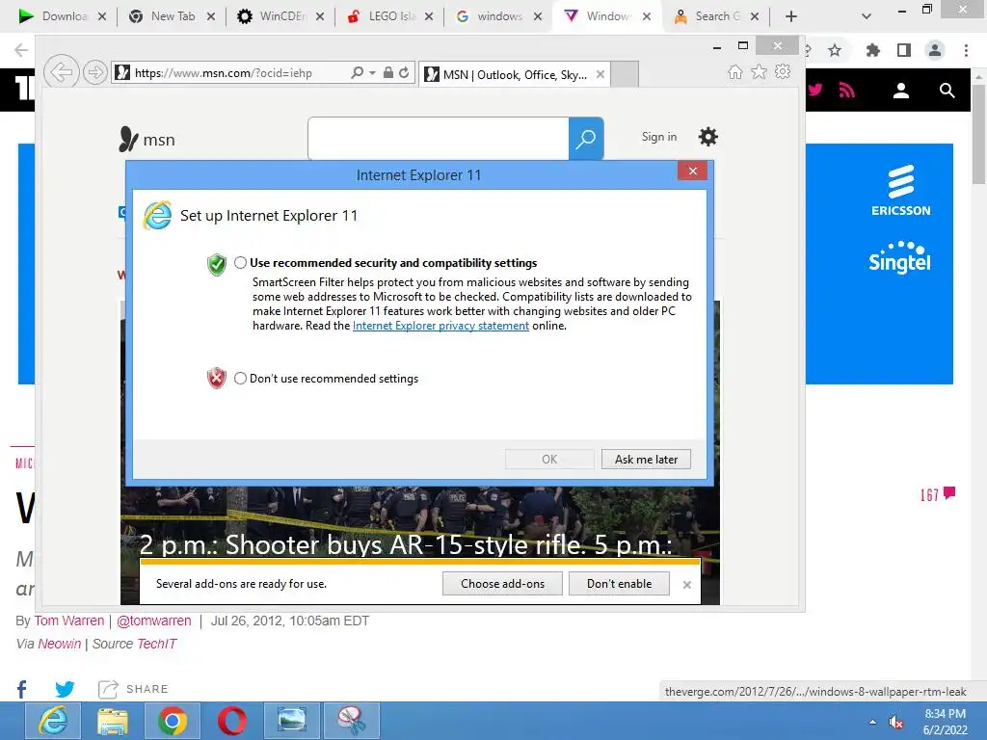Open IE Favorites star icon
Screen dimensions: 987x740
point(760,71)
